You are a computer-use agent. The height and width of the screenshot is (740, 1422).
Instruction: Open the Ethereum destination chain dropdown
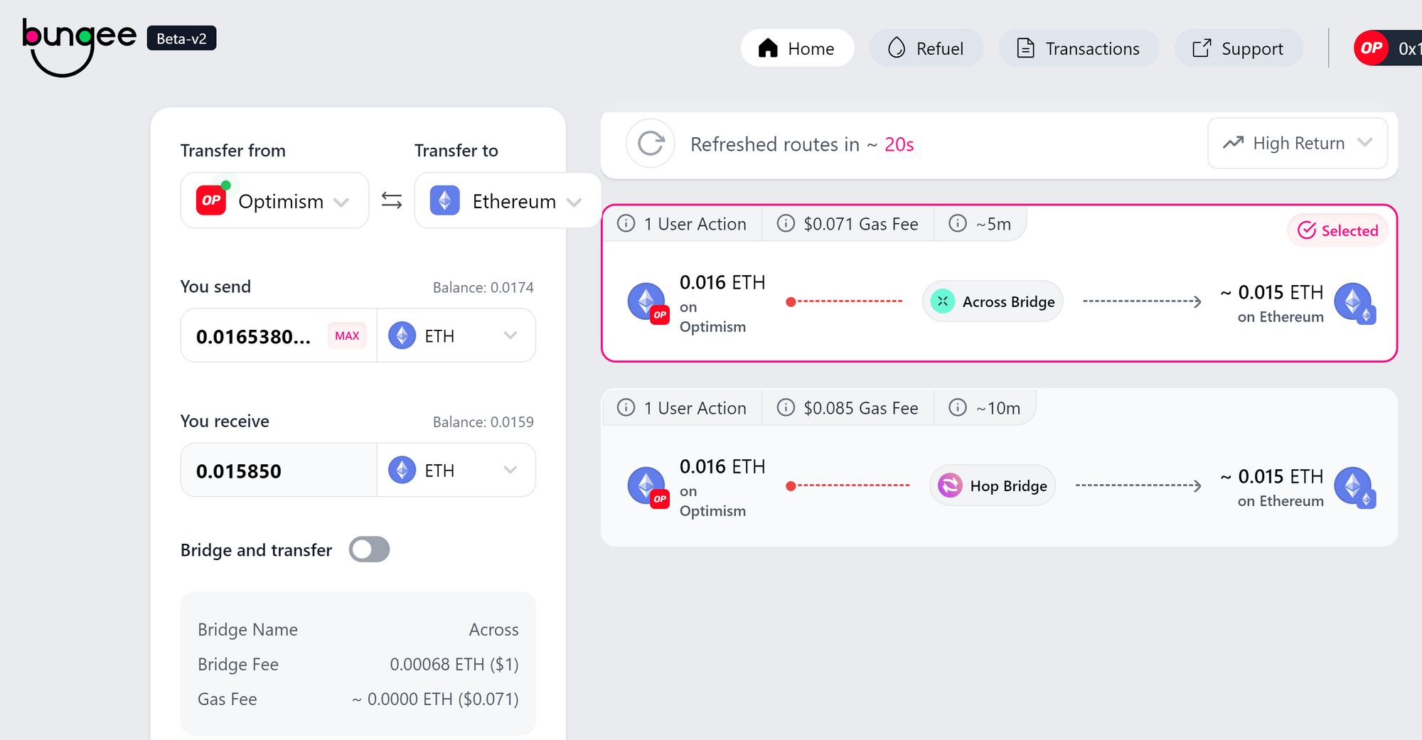(x=507, y=201)
